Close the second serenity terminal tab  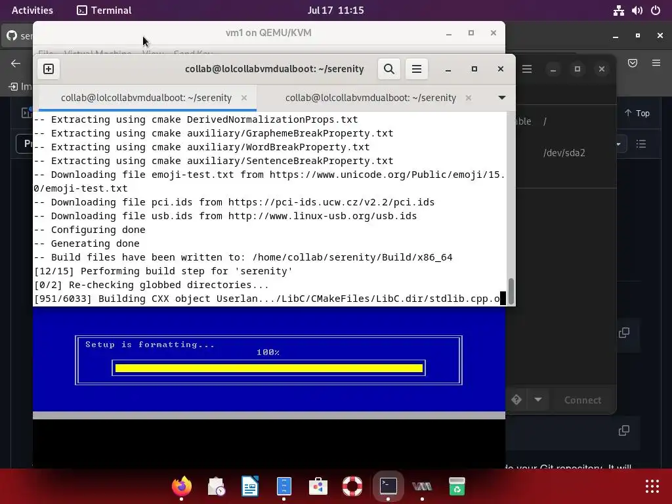(469, 98)
